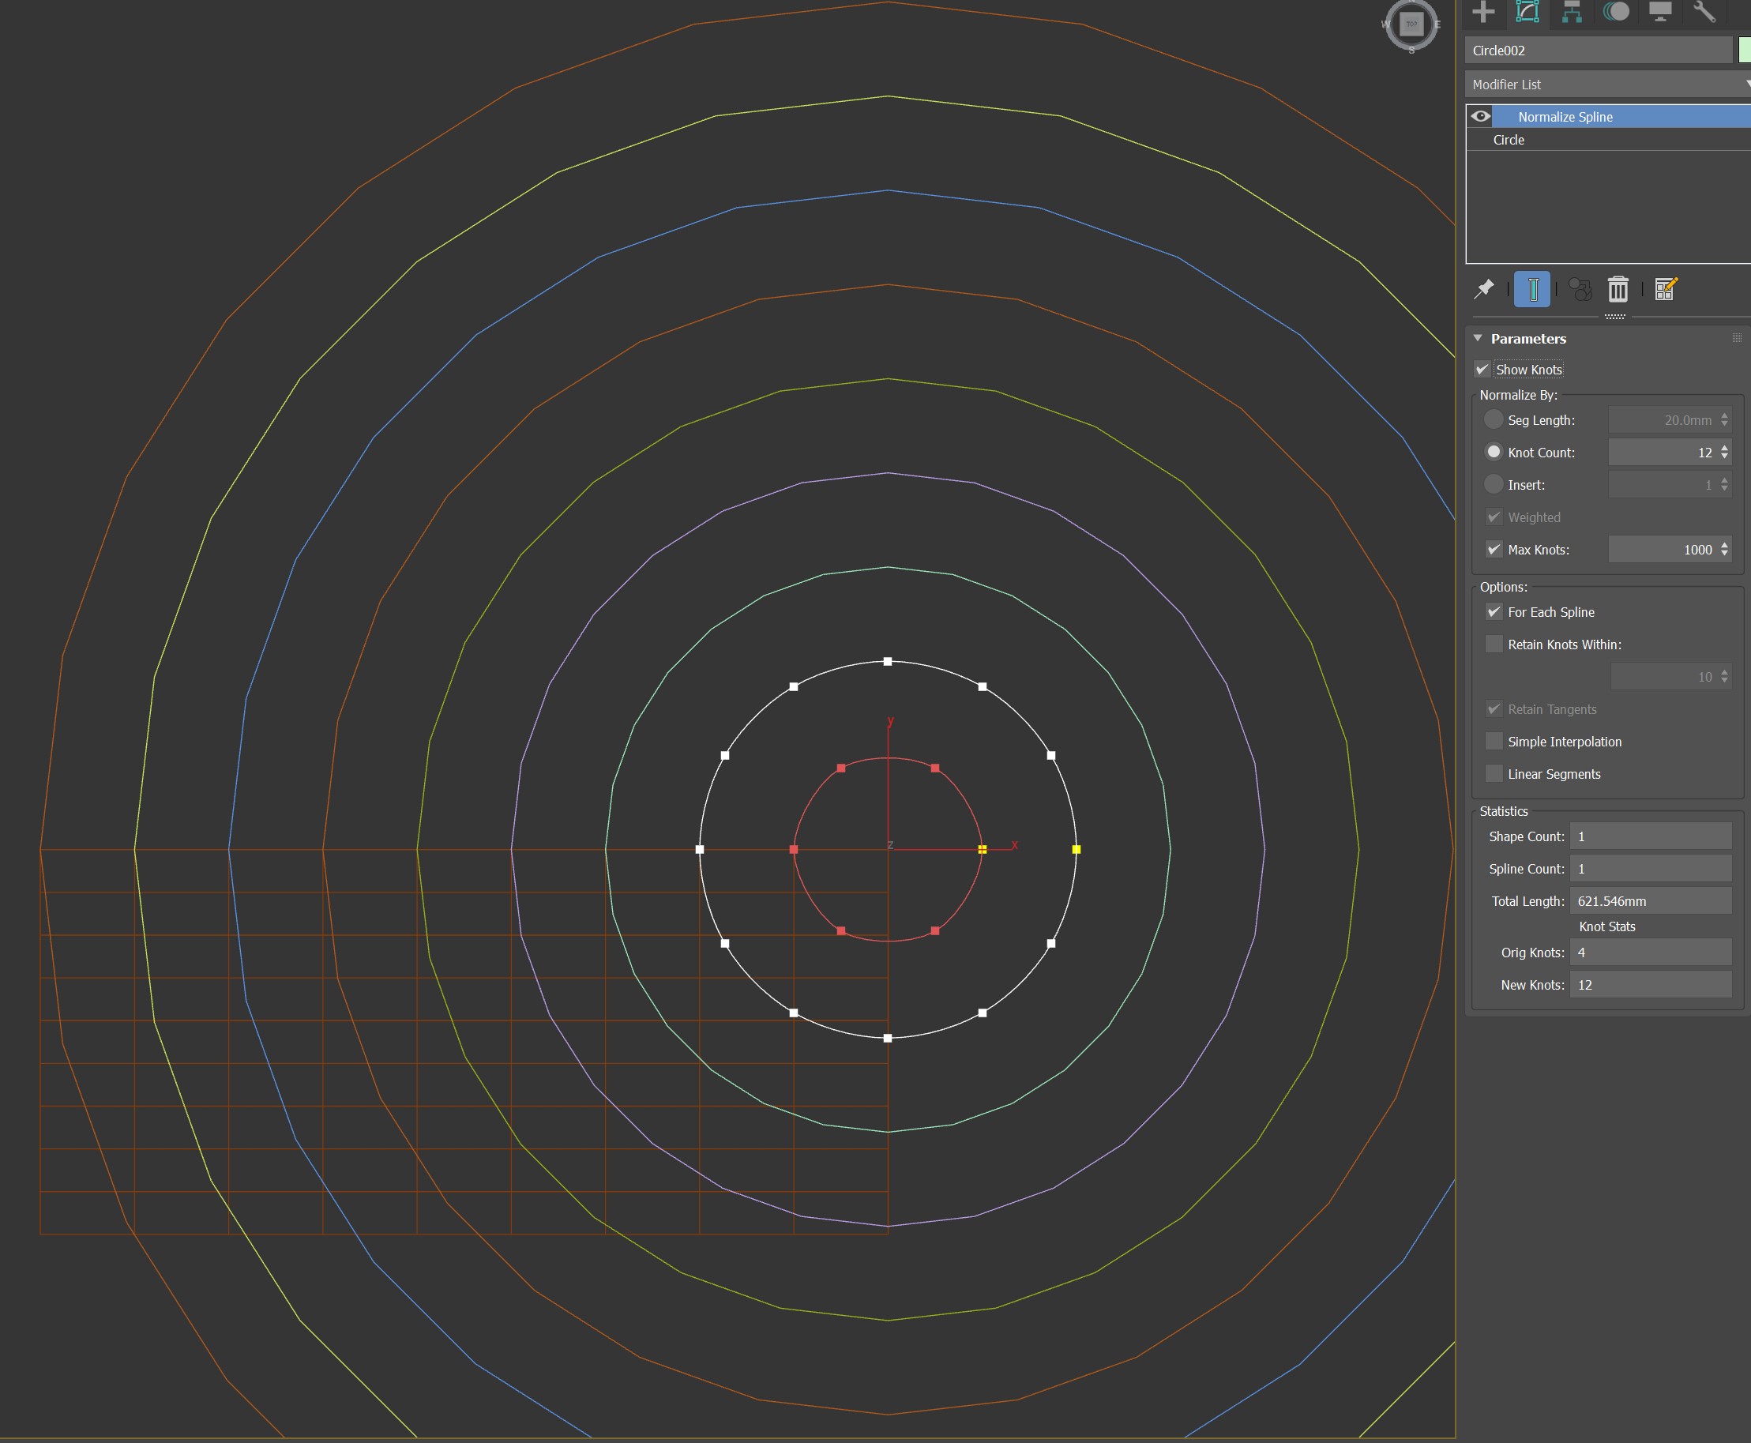The height and width of the screenshot is (1443, 1751).
Task: Toggle Show End Result button
Action: [1532, 289]
